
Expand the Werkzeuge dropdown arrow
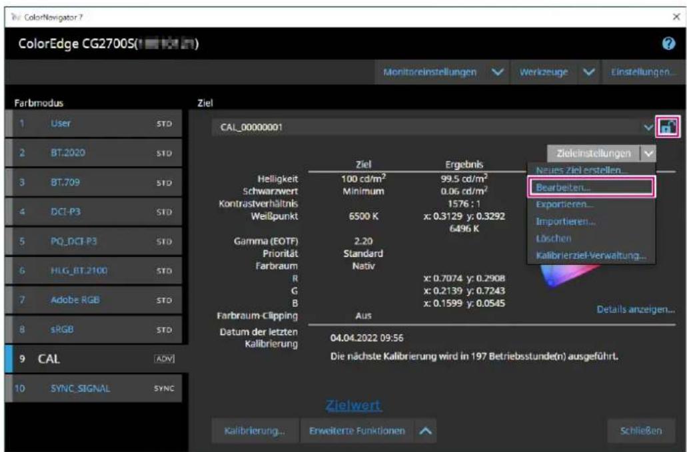pos(589,72)
